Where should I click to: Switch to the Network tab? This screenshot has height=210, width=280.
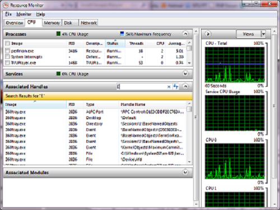(x=88, y=23)
